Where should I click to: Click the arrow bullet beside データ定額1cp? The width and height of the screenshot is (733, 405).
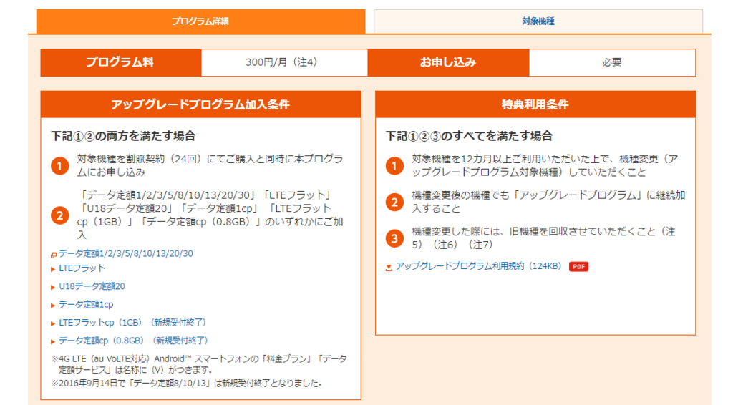[53, 306]
